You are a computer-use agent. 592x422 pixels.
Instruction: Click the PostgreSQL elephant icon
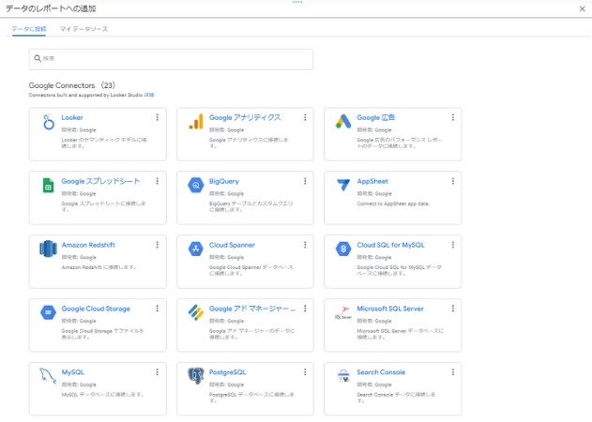point(196,376)
